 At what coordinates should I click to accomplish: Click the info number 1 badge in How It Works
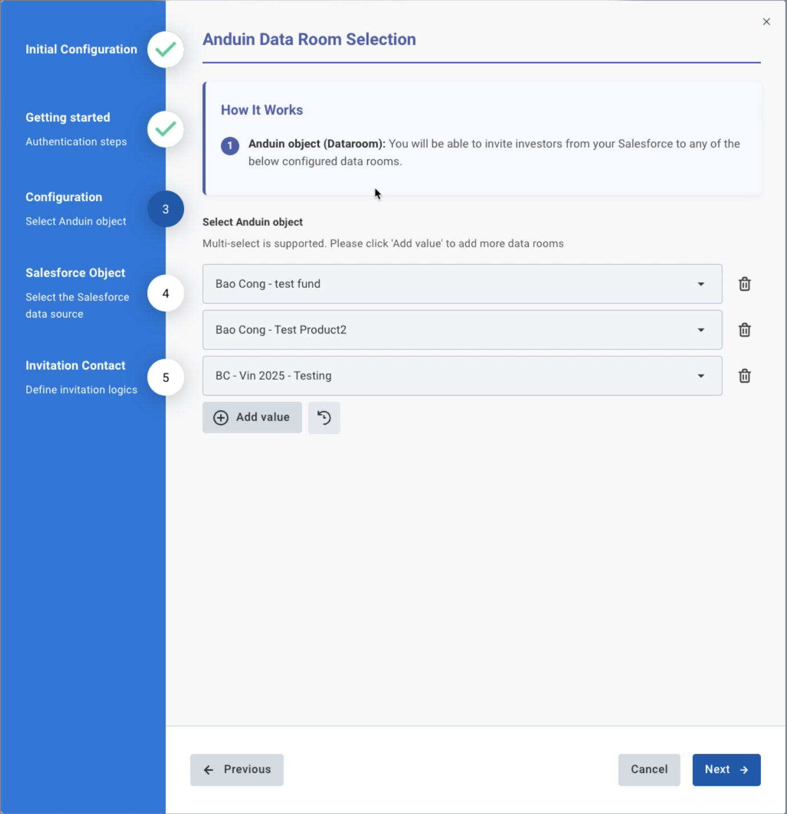(x=230, y=146)
